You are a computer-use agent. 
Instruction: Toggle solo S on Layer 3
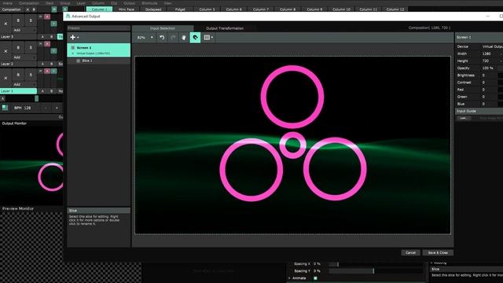[x=31, y=20]
